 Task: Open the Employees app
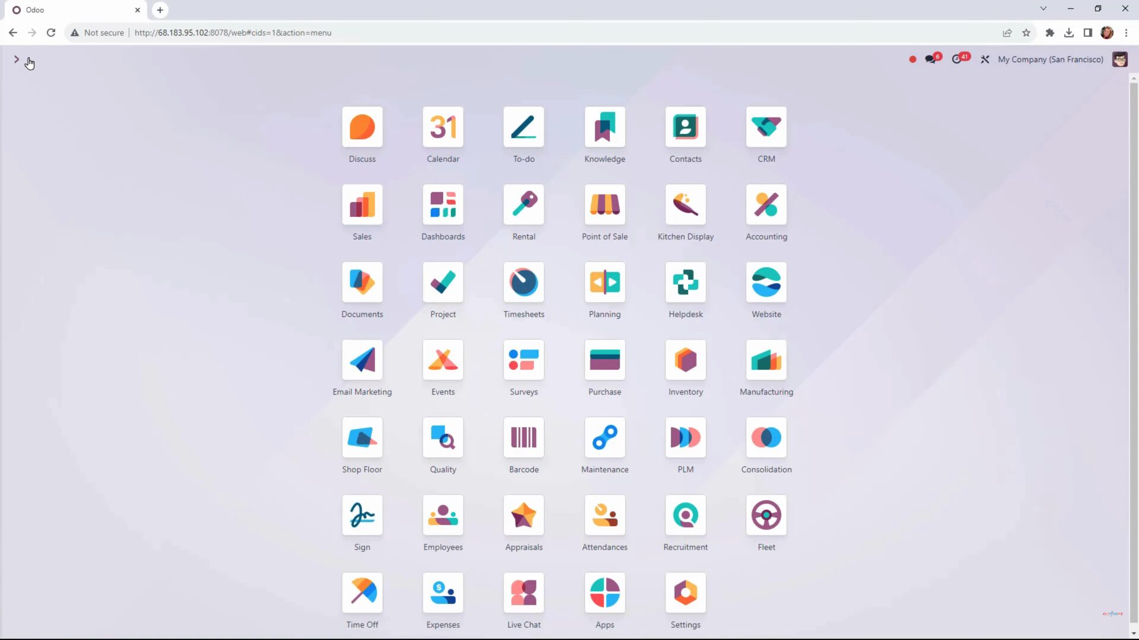pyautogui.click(x=443, y=515)
